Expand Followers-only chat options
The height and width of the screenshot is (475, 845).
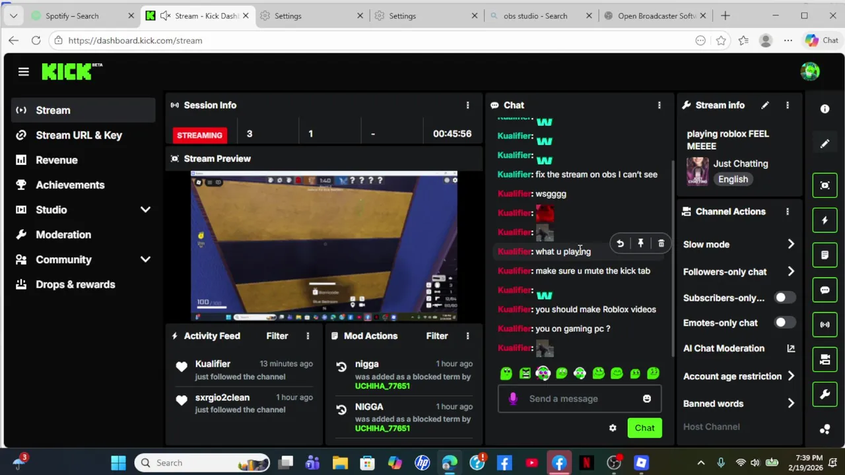[791, 271]
